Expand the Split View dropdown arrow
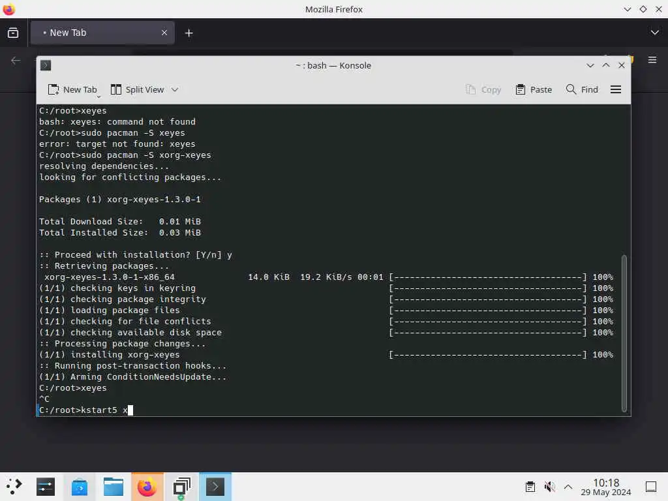The image size is (668, 501). click(x=175, y=89)
